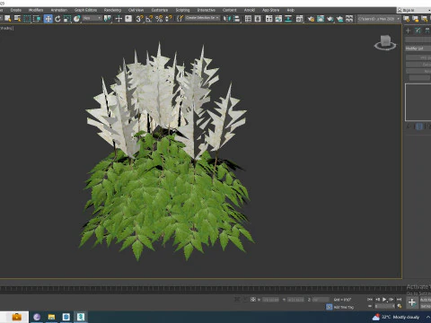Click the Next Frame button
This screenshot has height=323, width=431.
tap(391, 299)
